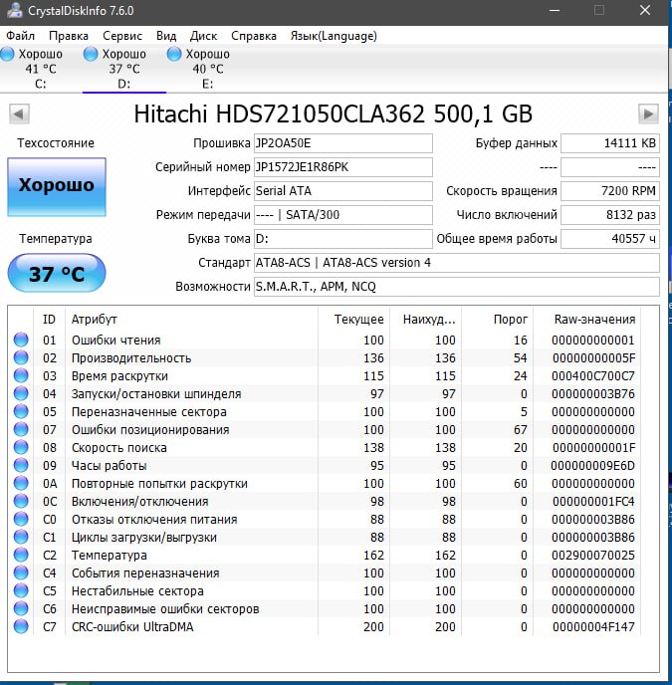This screenshot has height=685, width=672.
Task: Click the Возможности field S.M.A.R.T., APM, NCQ
Action: click(x=457, y=287)
